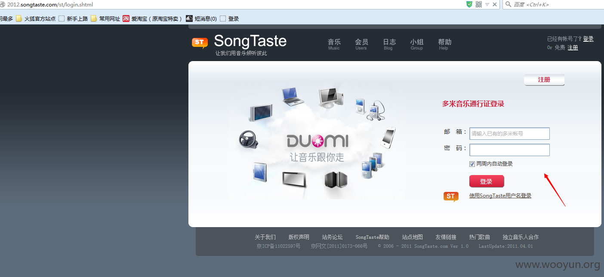Click the orange ST SongTaste logo
This screenshot has height=277, width=604.
[x=200, y=43]
